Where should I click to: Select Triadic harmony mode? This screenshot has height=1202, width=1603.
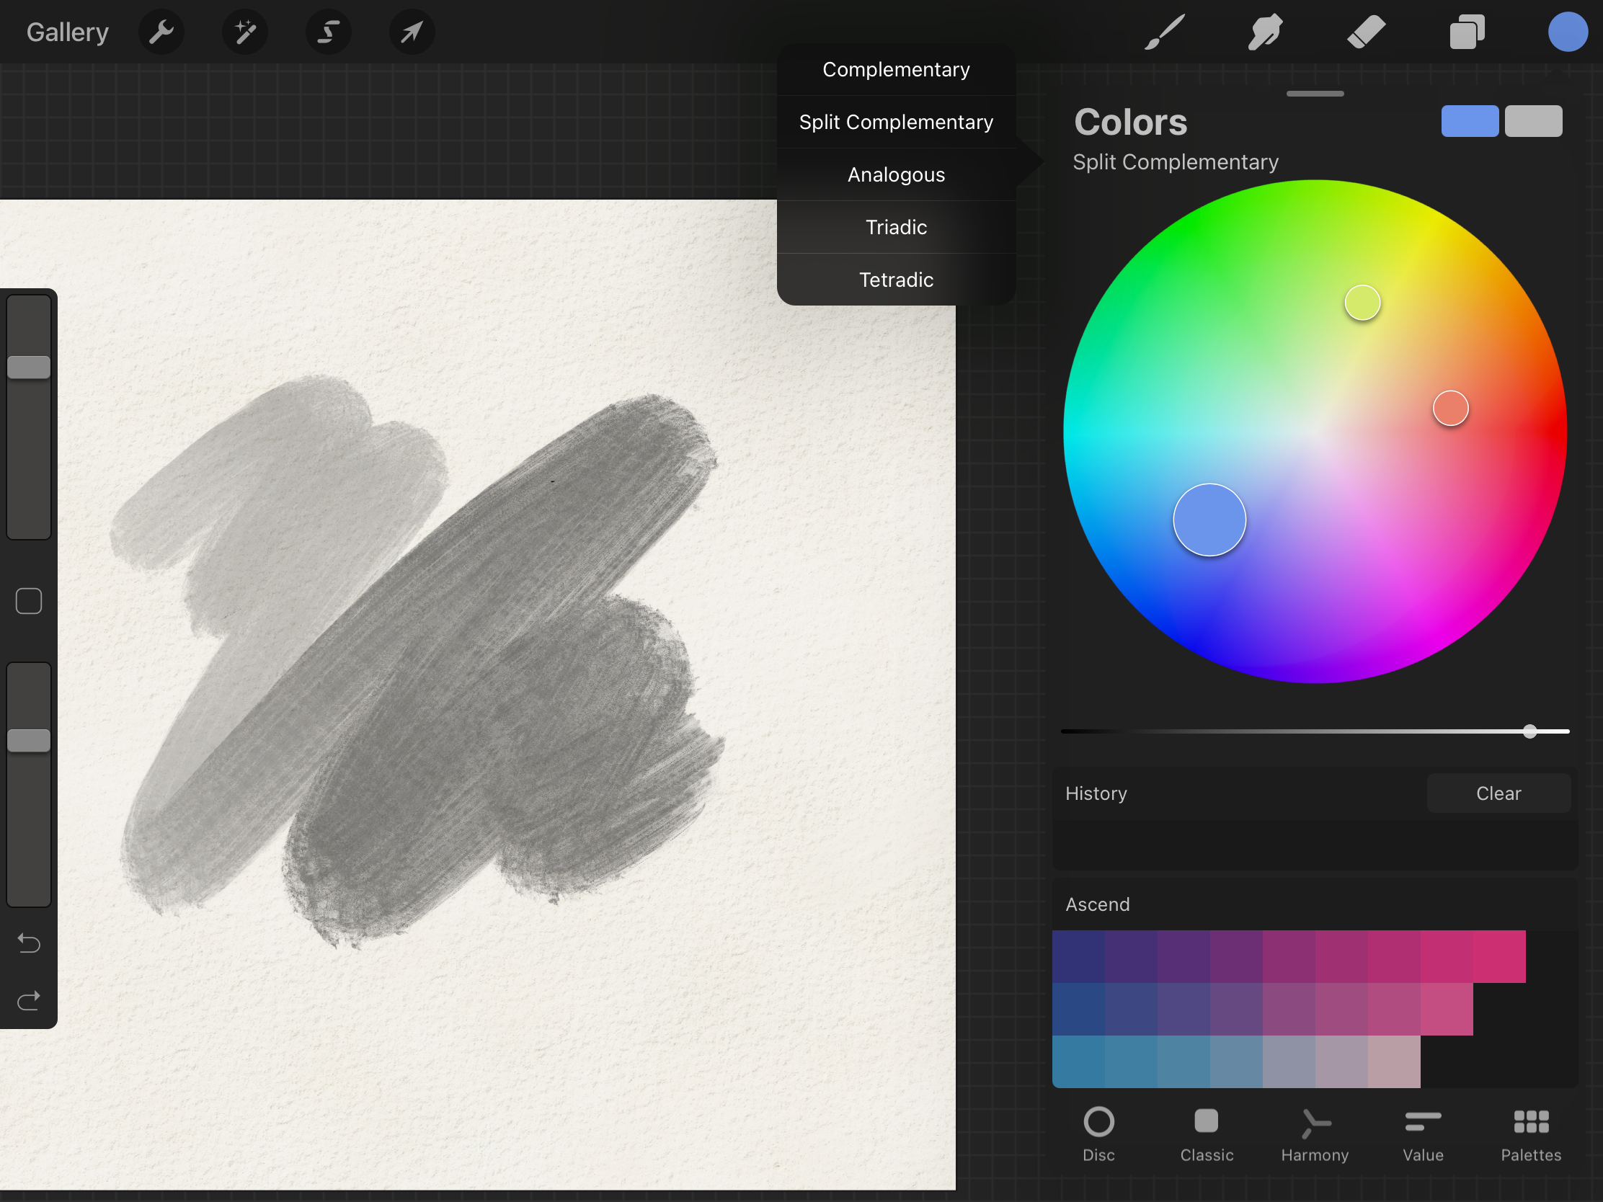click(896, 227)
